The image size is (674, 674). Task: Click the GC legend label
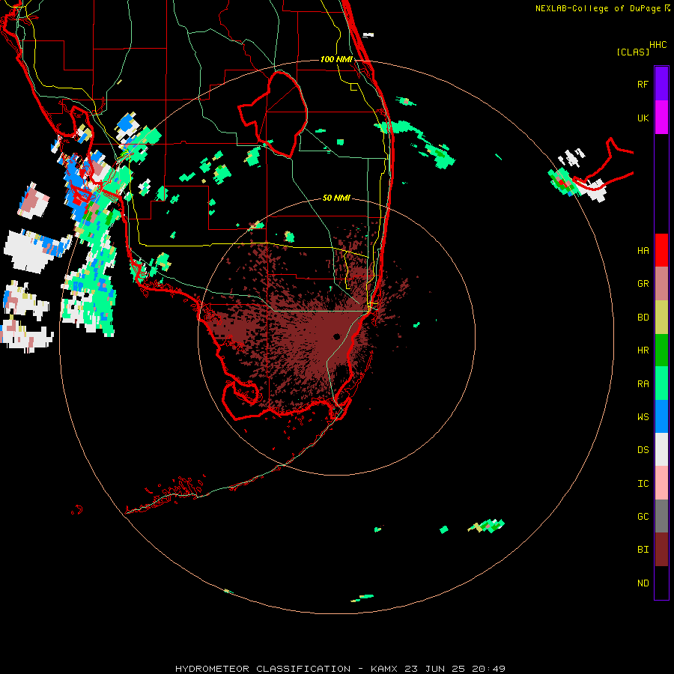pyautogui.click(x=643, y=517)
